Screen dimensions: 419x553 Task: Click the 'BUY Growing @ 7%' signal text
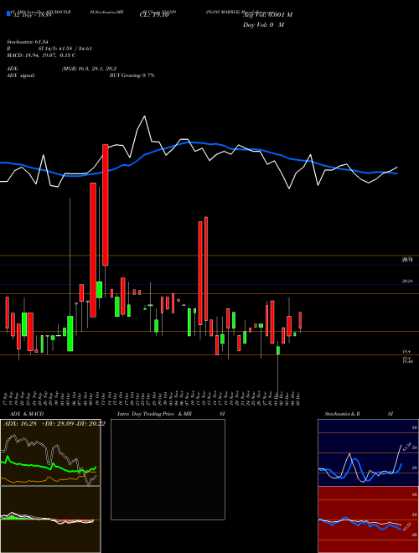pos(132,75)
